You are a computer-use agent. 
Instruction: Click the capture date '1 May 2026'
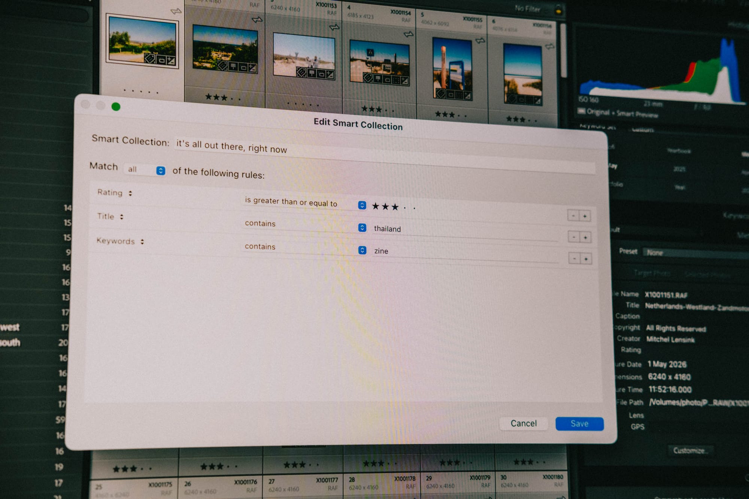tap(667, 364)
